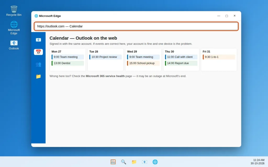The width and height of the screenshot is (268, 167).
Task: Select the Mon 27 day header
Action: 57,51
